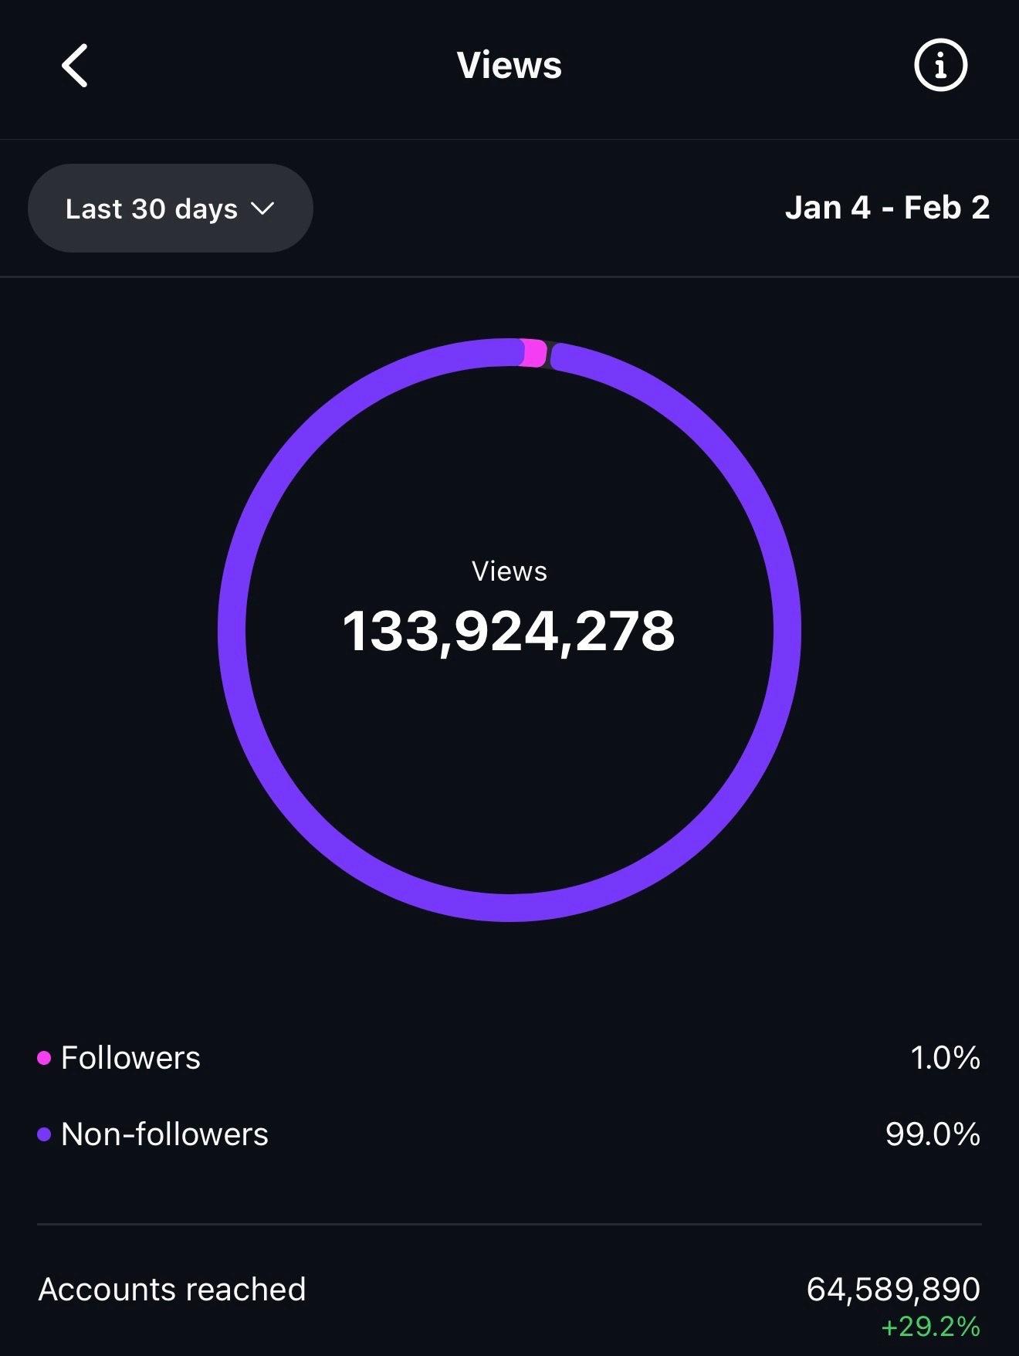1019x1356 pixels.
Task: Select the Non-followers legend label
Action: pos(164,1134)
